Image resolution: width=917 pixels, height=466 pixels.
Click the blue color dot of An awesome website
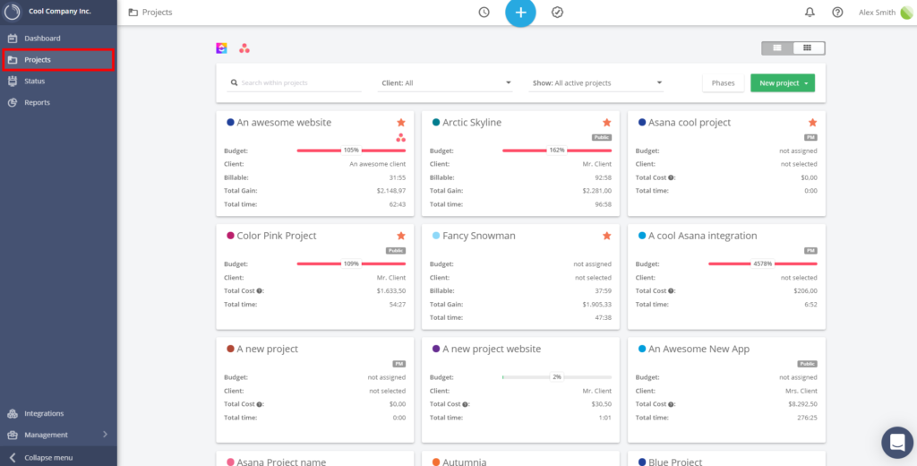pos(230,123)
